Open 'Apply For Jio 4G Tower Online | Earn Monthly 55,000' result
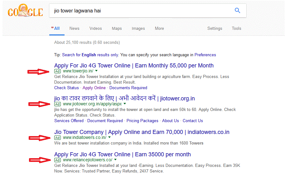285x179 pixels. (134, 66)
